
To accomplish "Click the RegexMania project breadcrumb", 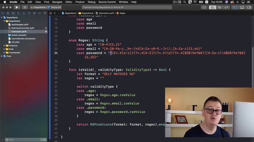I will [x=69, y=13].
